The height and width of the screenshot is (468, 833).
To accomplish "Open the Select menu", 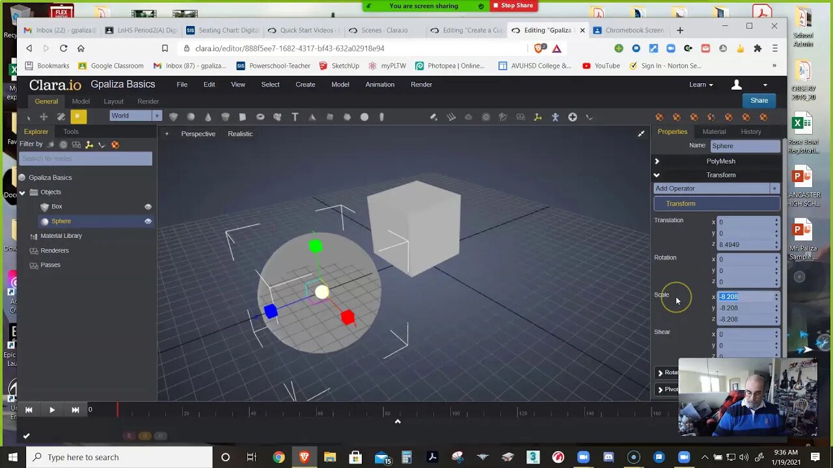I will pos(270,84).
